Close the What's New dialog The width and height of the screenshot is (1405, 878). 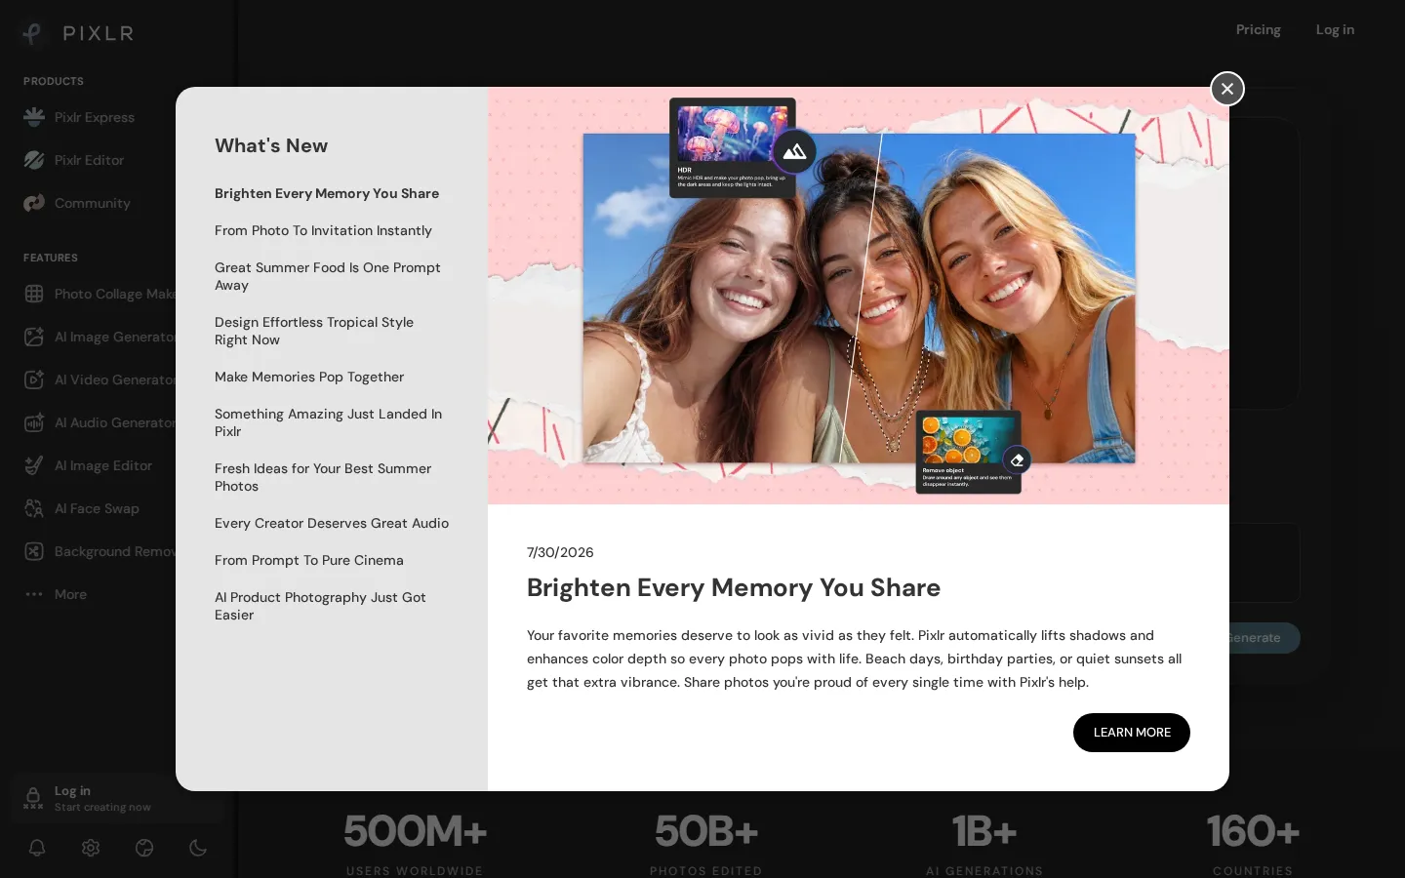click(1227, 89)
